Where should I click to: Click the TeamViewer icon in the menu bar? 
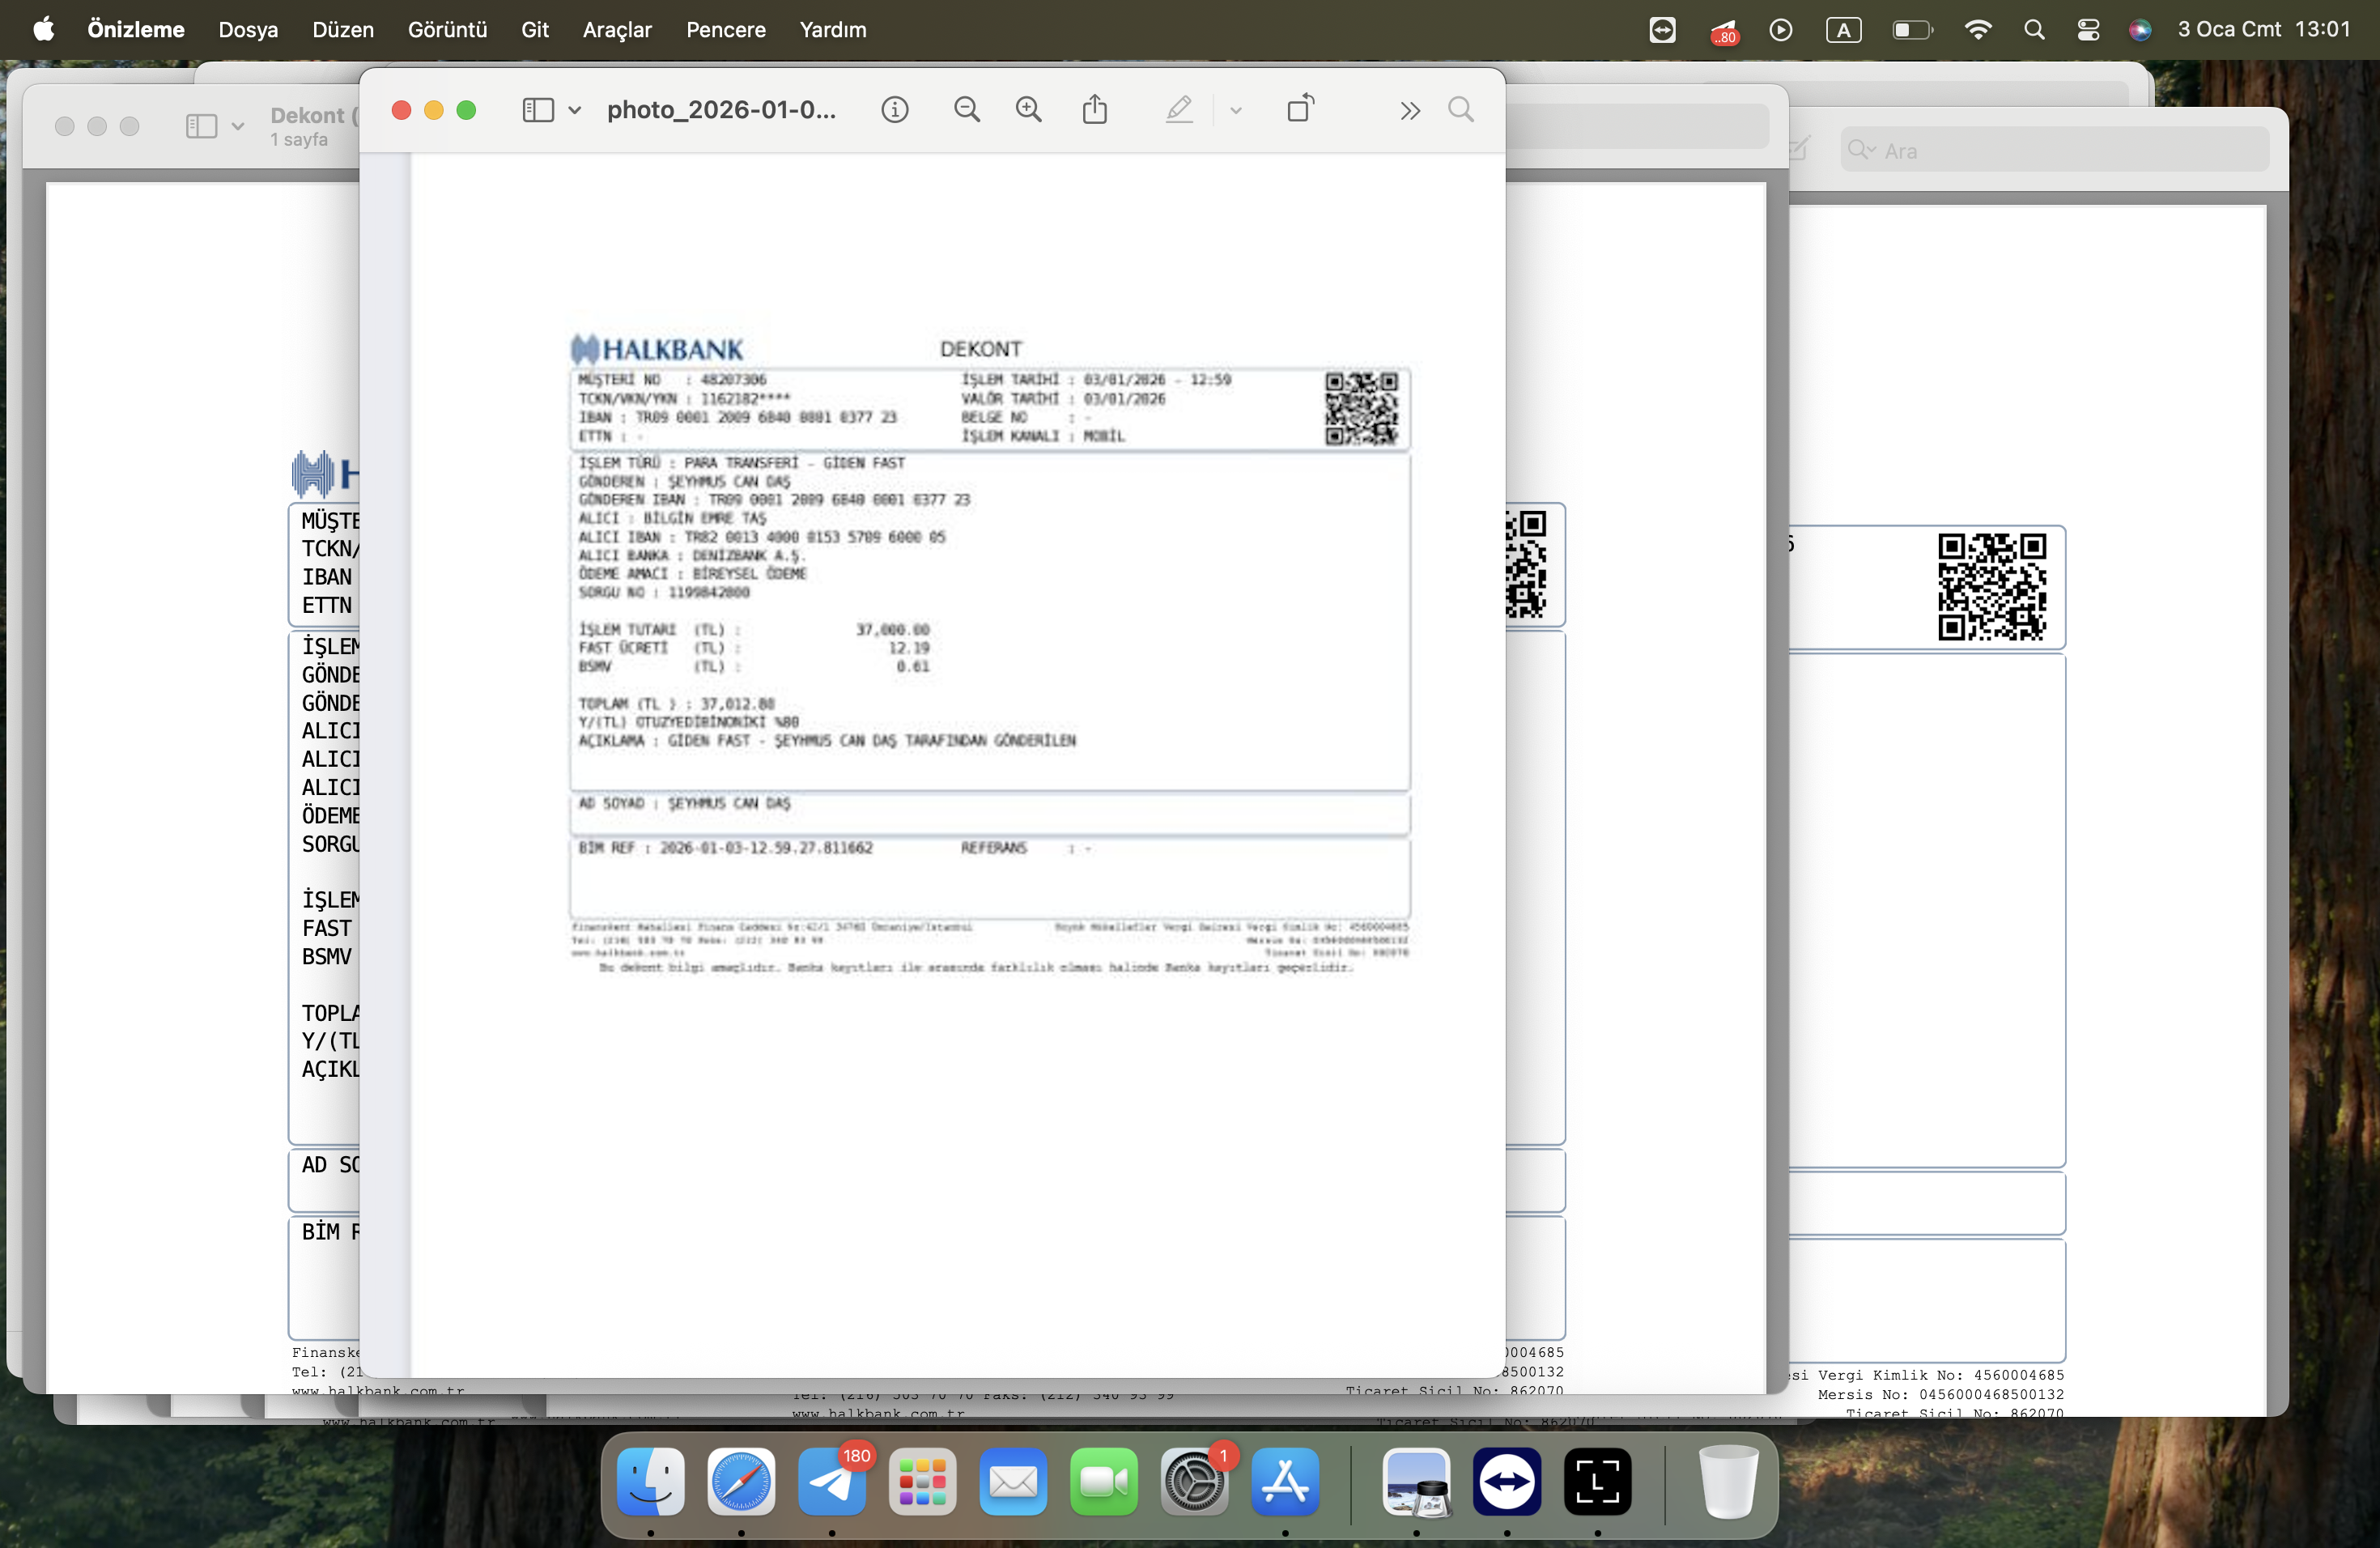[1663, 30]
